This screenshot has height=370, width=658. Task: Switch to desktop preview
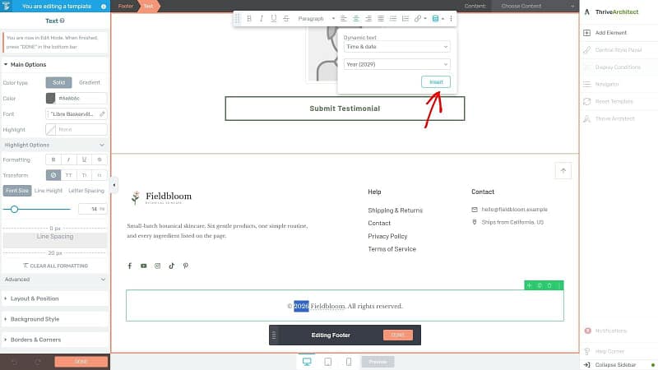tap(307, 362)
